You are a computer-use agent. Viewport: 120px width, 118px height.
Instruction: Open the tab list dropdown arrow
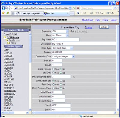[16, 13]
